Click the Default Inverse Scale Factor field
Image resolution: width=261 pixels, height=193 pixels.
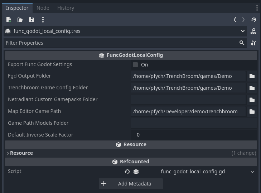point(193,135)
